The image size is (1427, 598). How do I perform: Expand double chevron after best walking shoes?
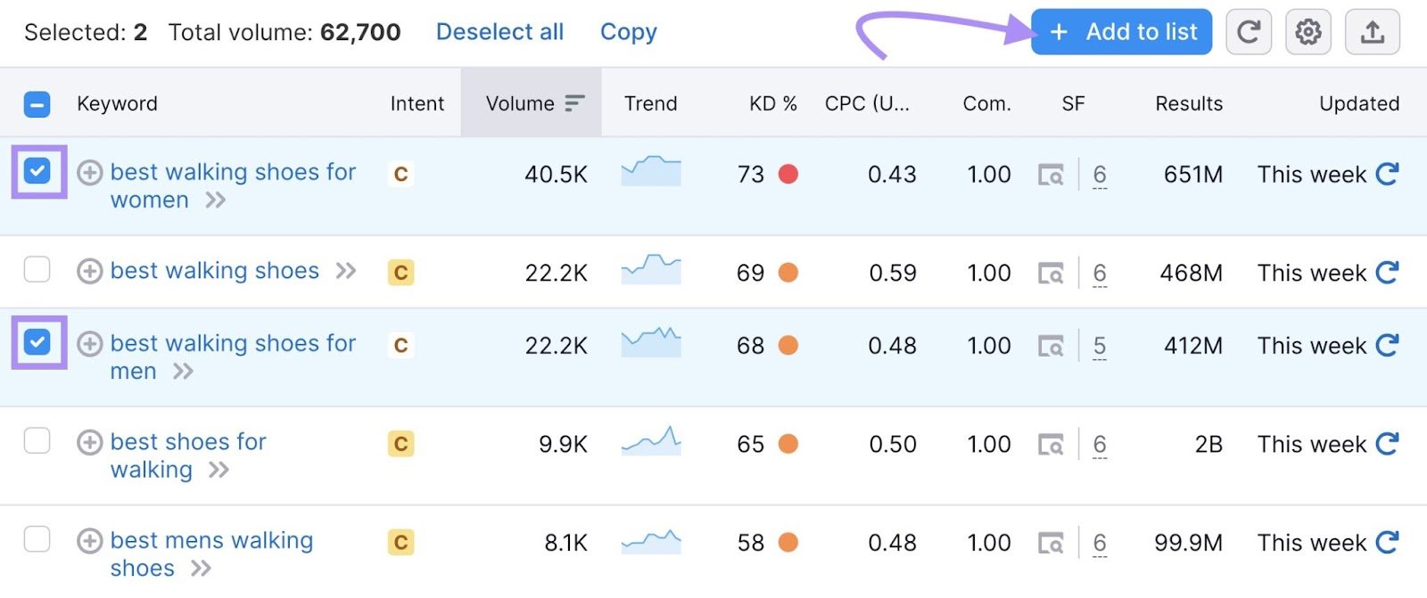(346, 271)
